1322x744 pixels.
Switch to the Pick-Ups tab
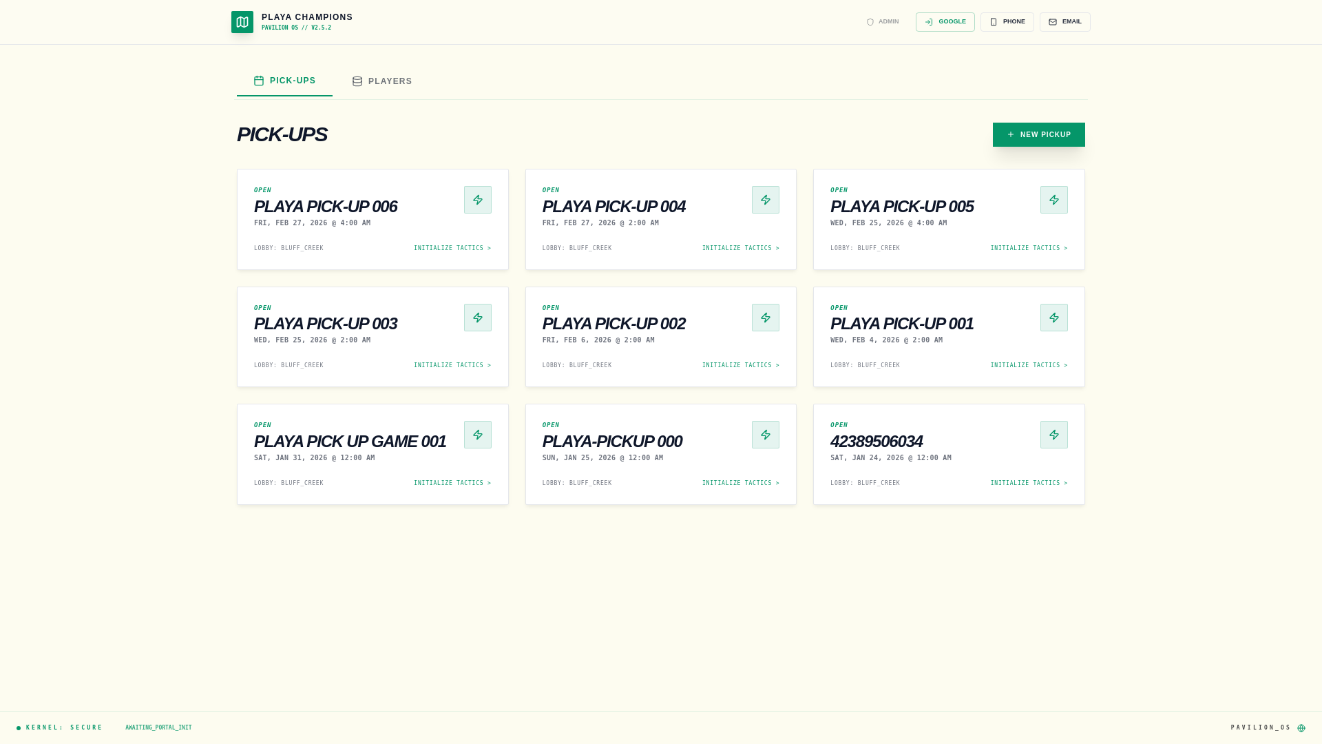[284, 81]
